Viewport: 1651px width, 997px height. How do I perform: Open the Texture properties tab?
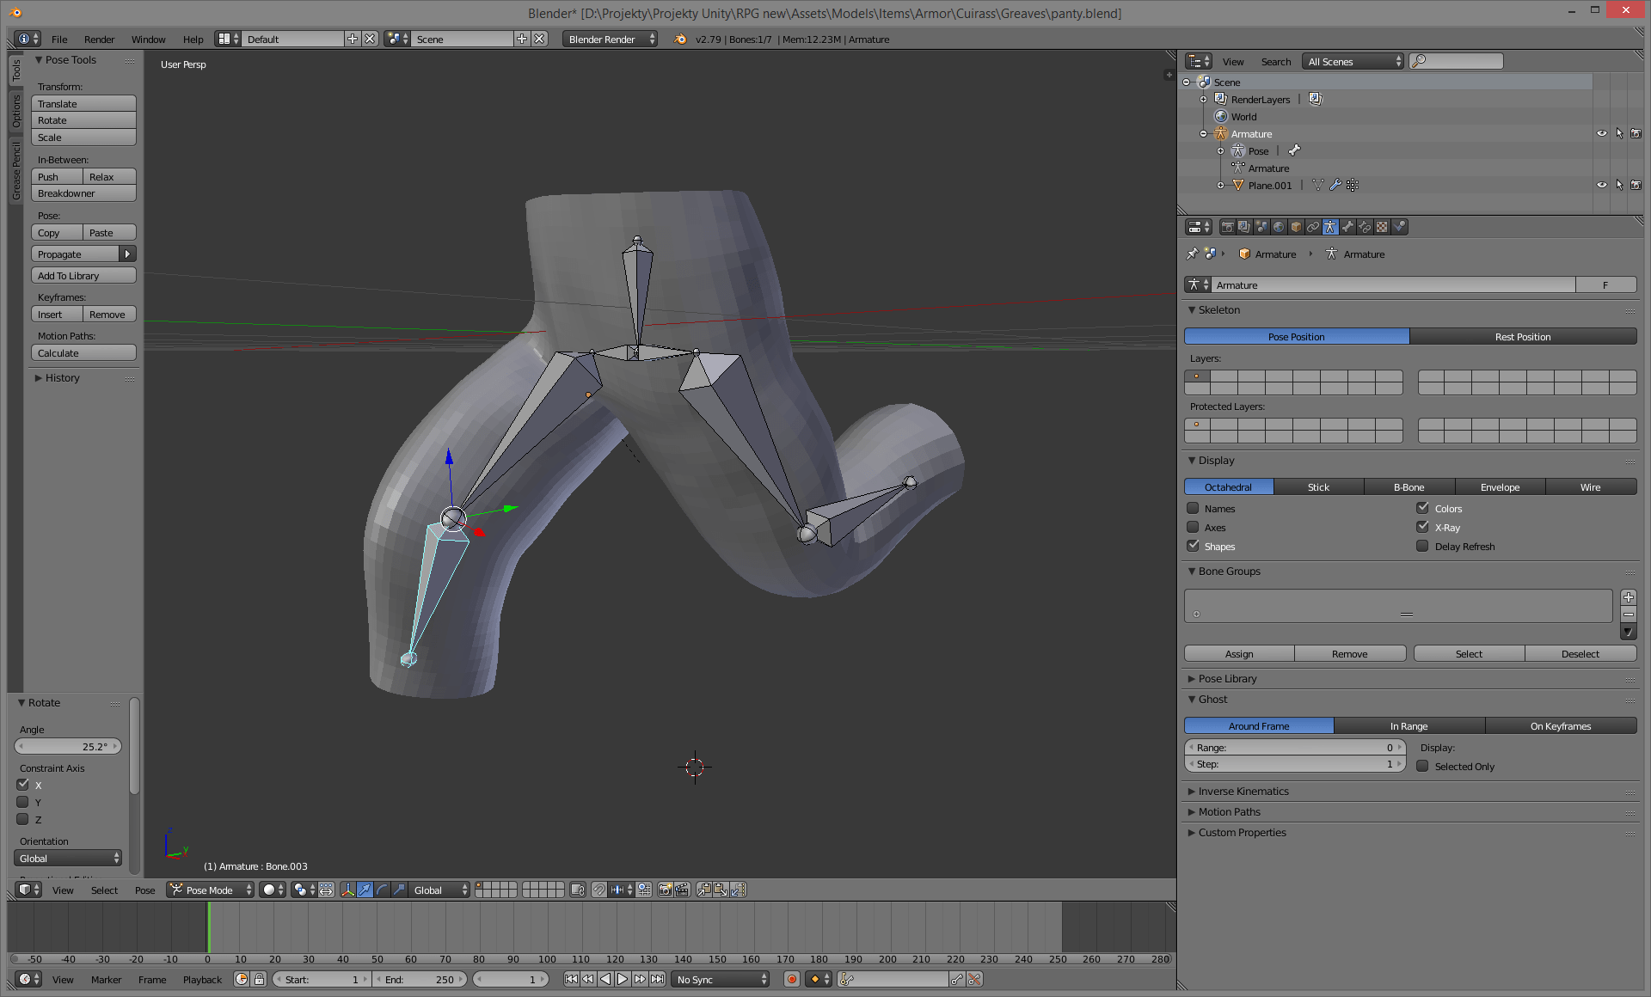pyautogui.click(x=1383, y=227)
